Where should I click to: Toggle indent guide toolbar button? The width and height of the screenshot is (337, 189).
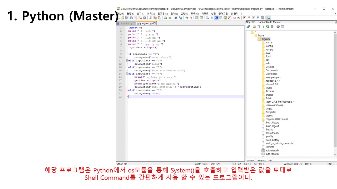(217, 18)
